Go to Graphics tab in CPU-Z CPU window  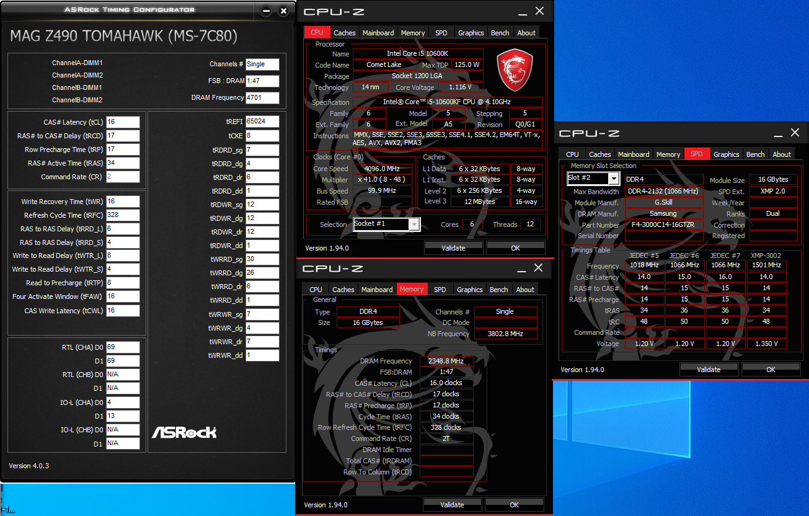point(471,33)
